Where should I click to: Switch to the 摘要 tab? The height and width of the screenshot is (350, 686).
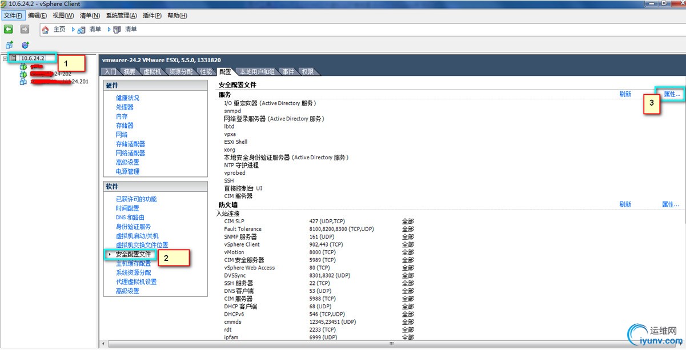click(130, 72)
